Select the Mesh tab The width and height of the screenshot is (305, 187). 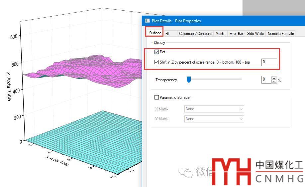pos(220,34)
